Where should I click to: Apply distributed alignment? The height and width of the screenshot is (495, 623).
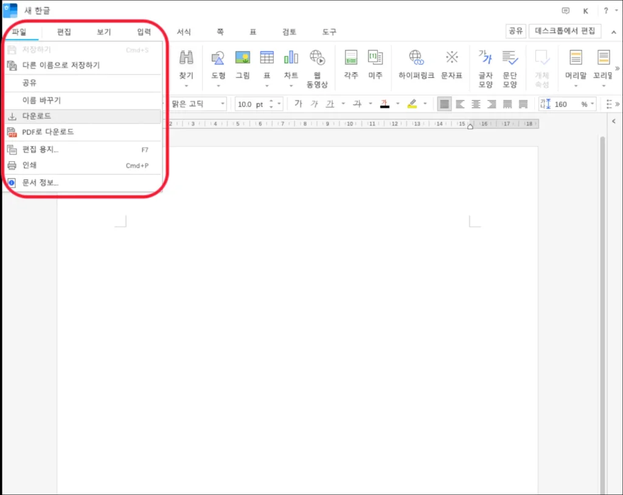click(x=507, y=104)
